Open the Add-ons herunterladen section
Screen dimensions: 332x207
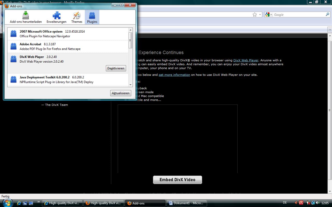point(26,17)
